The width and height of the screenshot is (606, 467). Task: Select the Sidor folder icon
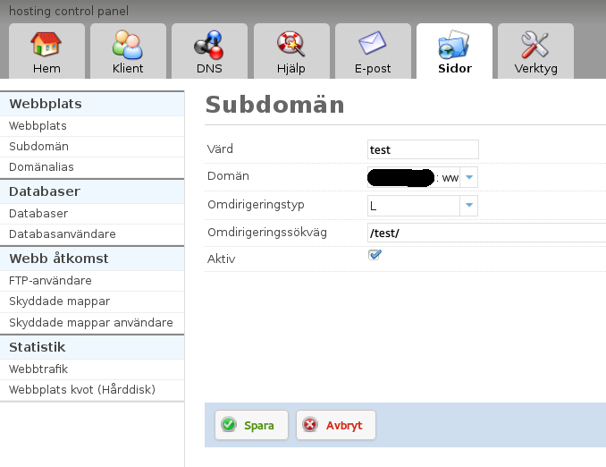click(454, 45)
